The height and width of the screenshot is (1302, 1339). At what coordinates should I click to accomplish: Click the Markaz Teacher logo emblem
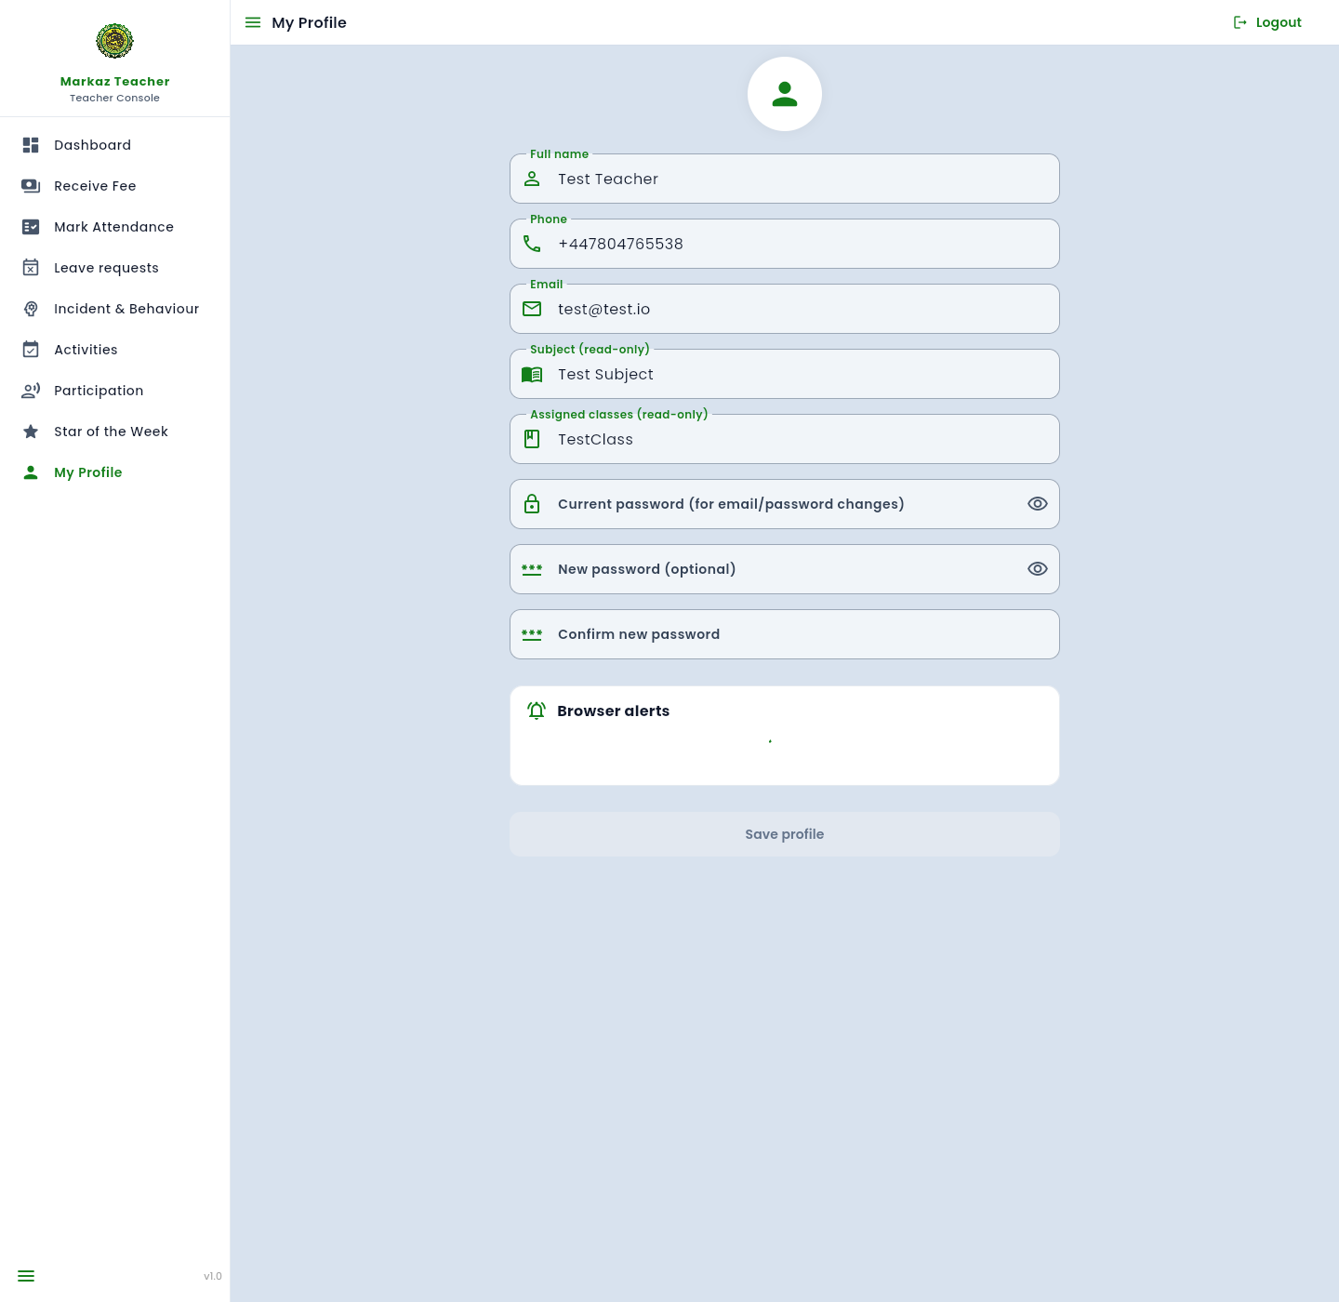(x=114, y=41)
